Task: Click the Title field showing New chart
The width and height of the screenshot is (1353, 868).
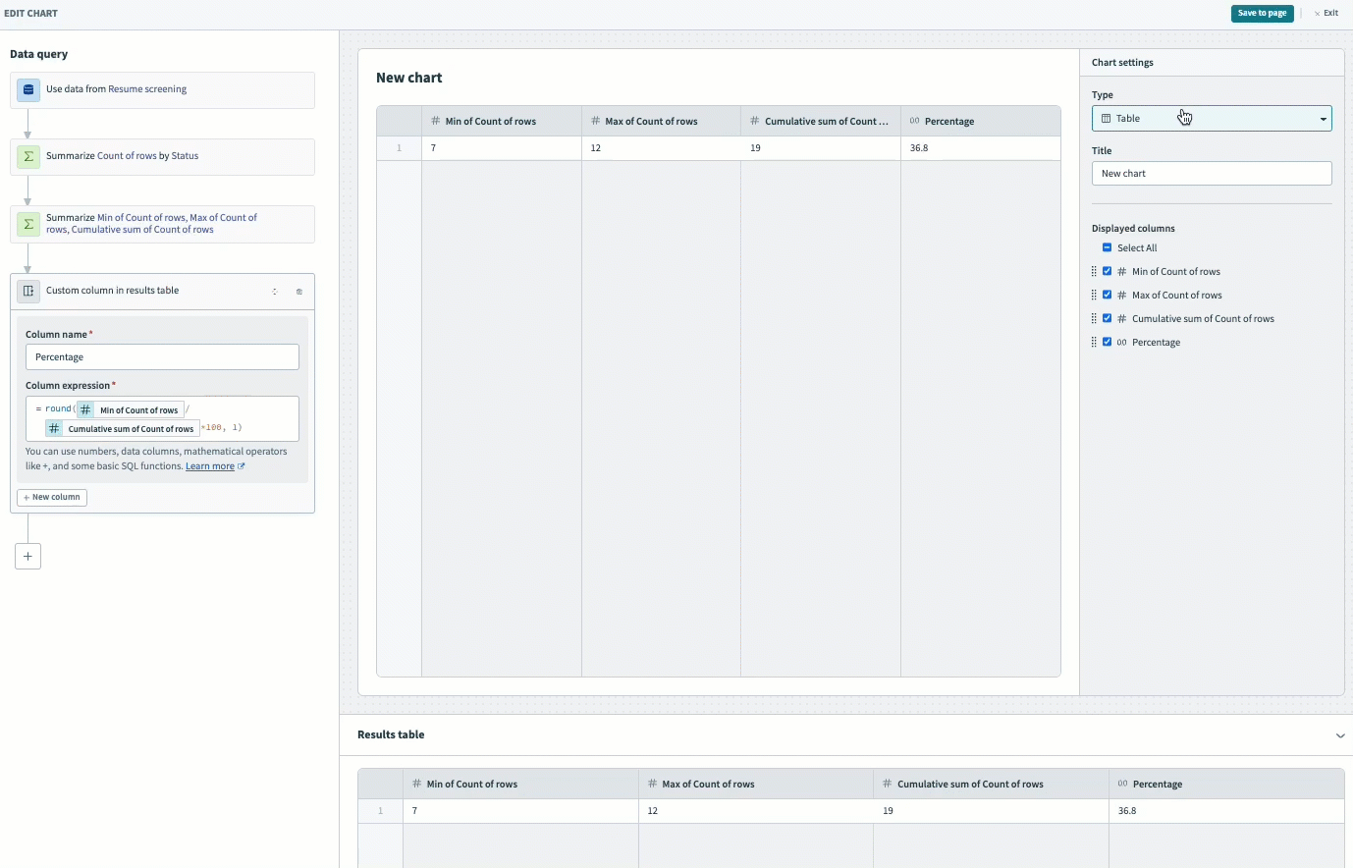Action: tap(1212, 173)
